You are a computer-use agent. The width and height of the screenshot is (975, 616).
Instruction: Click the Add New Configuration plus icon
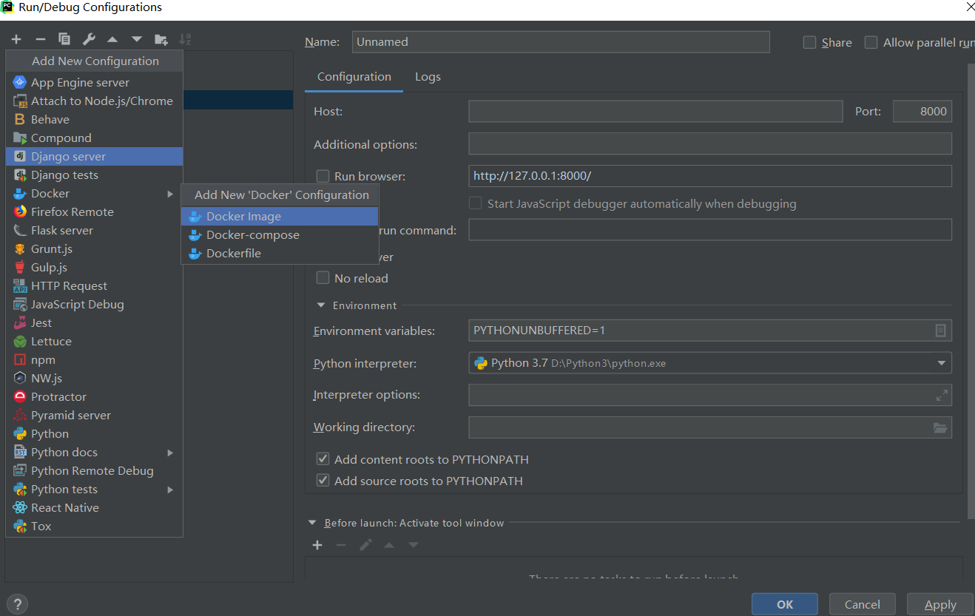click(x=16, y=39)
